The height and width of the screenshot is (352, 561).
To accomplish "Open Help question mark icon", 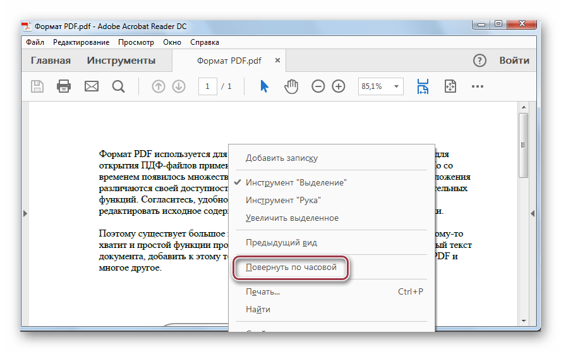I will (480, 61).
